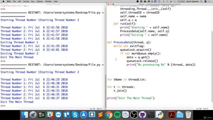Open the Help menu

[56, 1]
